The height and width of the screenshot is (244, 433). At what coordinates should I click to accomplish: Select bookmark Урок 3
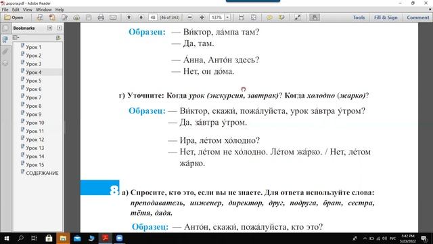[x=34, y=64]
